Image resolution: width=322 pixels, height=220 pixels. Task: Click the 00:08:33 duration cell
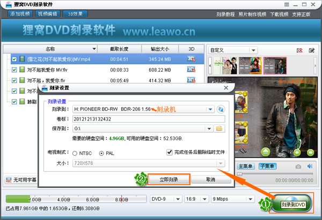[x=119, y=70]
